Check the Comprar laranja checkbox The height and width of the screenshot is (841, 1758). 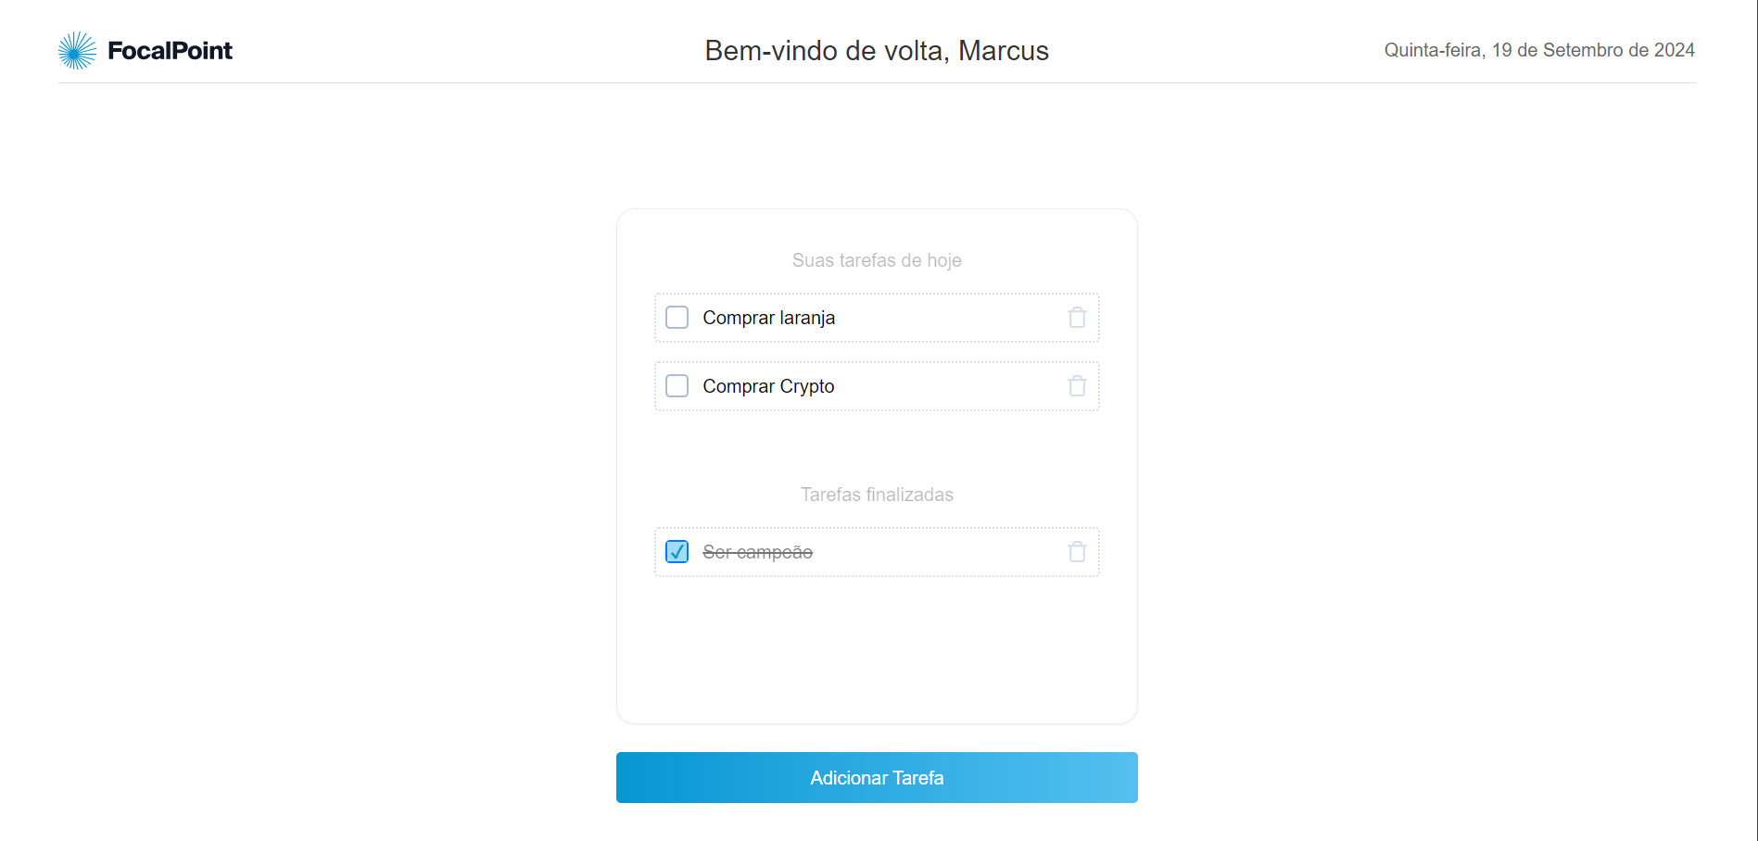tap(677, 318)
